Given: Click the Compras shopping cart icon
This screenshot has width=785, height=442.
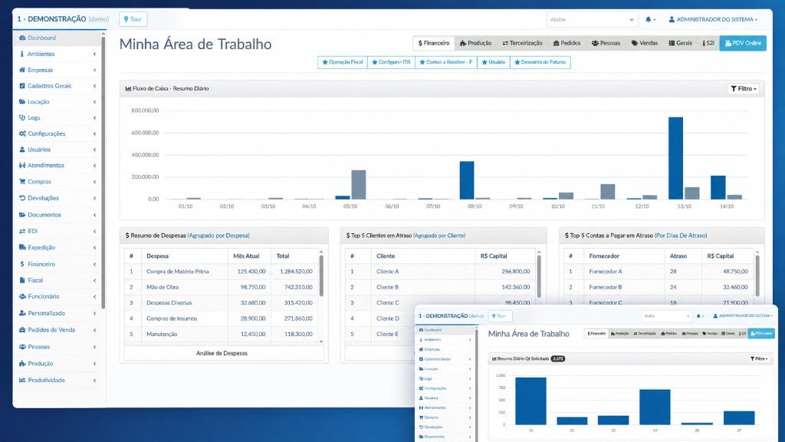Looking at the screenshot, I should pyautogui.click(x=22, y=181).
